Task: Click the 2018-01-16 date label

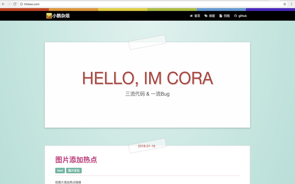Action: click(x=147, y=146)
